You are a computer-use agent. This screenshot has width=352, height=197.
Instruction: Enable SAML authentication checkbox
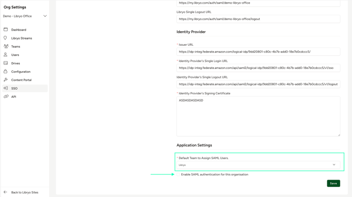(x=178, y=174)
